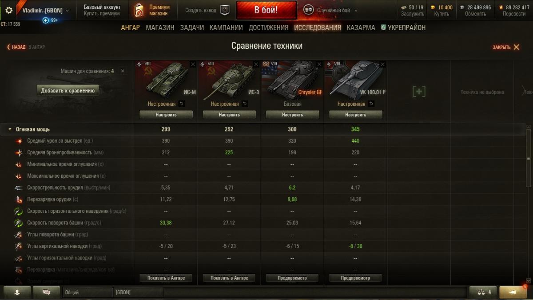Remove Chrysler GF from comparison
This screenshot has height=300, width=533.
pyautogui.click(x=319, y=64)
